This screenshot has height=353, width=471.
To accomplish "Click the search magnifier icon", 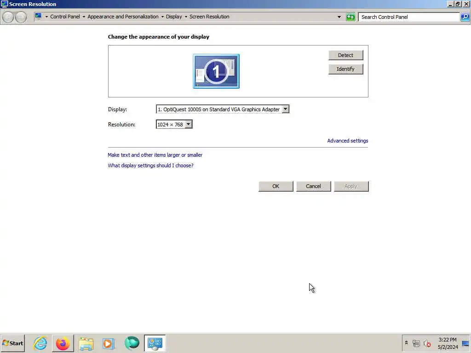I will pyautogui.click(x=465, y=17).
